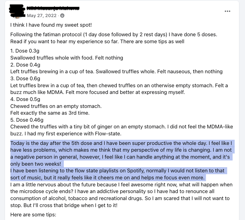The height and width of the screenshot is (220, 245).
Task: Click the '2. Dose 0.4g' heading
Action: (x=25, y=65)
